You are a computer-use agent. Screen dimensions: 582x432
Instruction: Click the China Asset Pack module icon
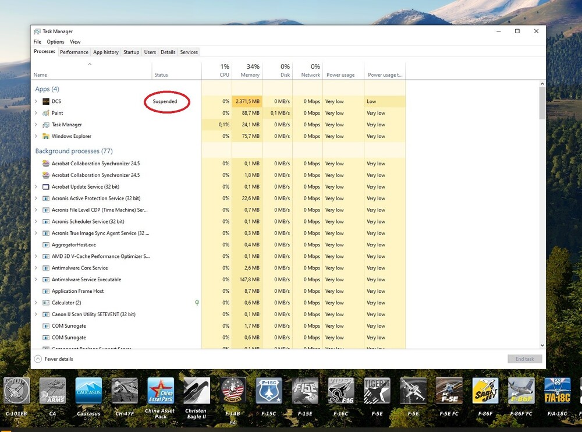160,391
